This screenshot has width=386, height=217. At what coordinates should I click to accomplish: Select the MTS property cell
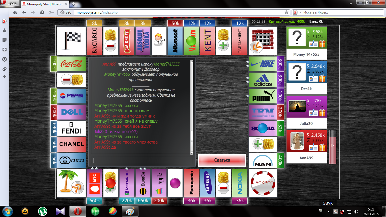(x=94, y=183)
